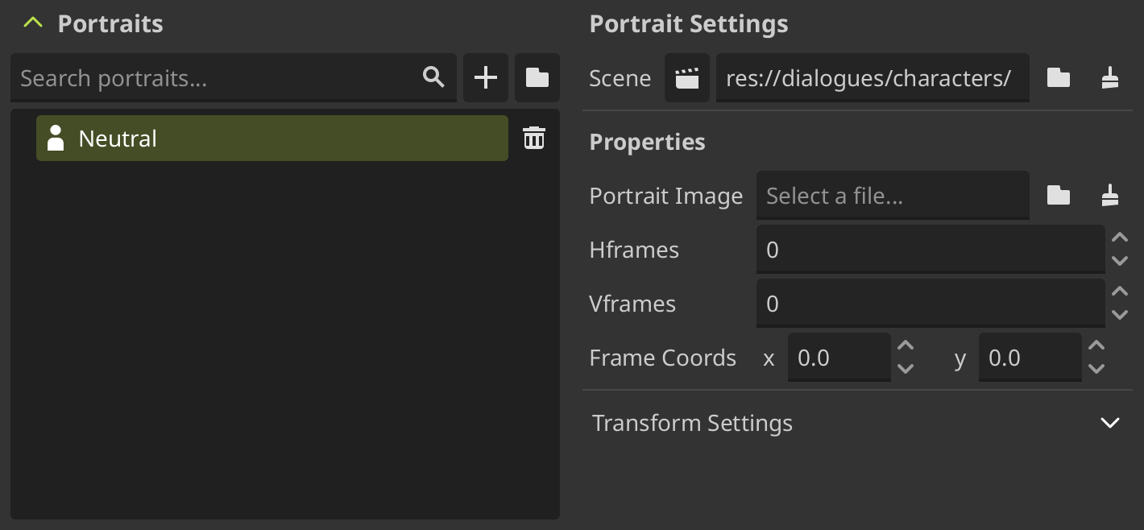Open the 'Select a file...' Portrait Image field

(x=892, y=195)
